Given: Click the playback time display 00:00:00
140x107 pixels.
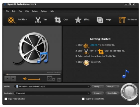Looking at the screenshot, I should [x=54, y=72].
